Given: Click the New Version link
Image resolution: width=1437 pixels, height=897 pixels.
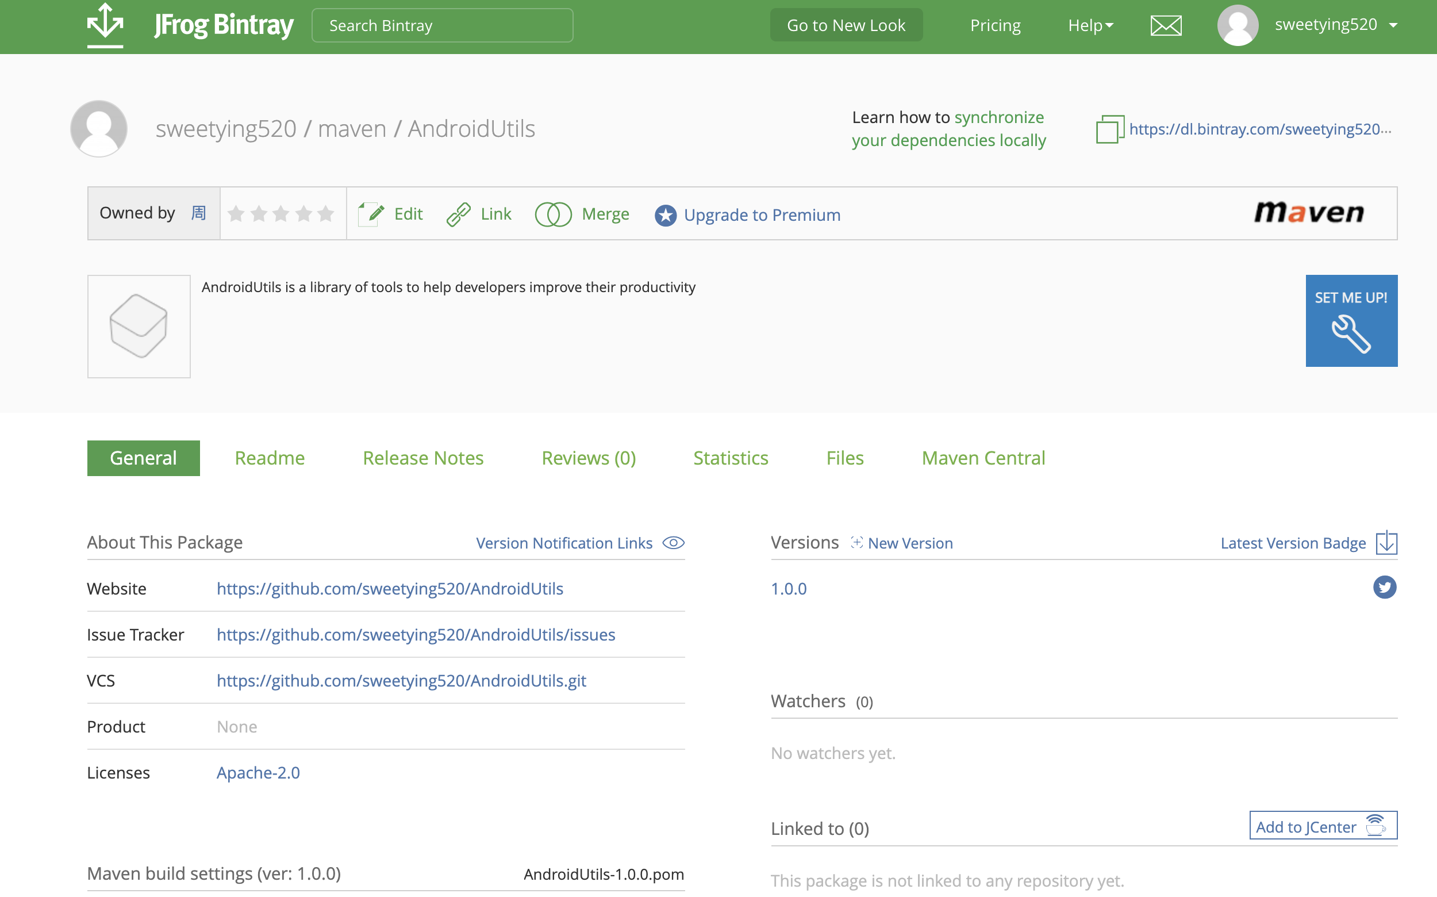Looking at the screenshot, I should [x=910, y=543].
